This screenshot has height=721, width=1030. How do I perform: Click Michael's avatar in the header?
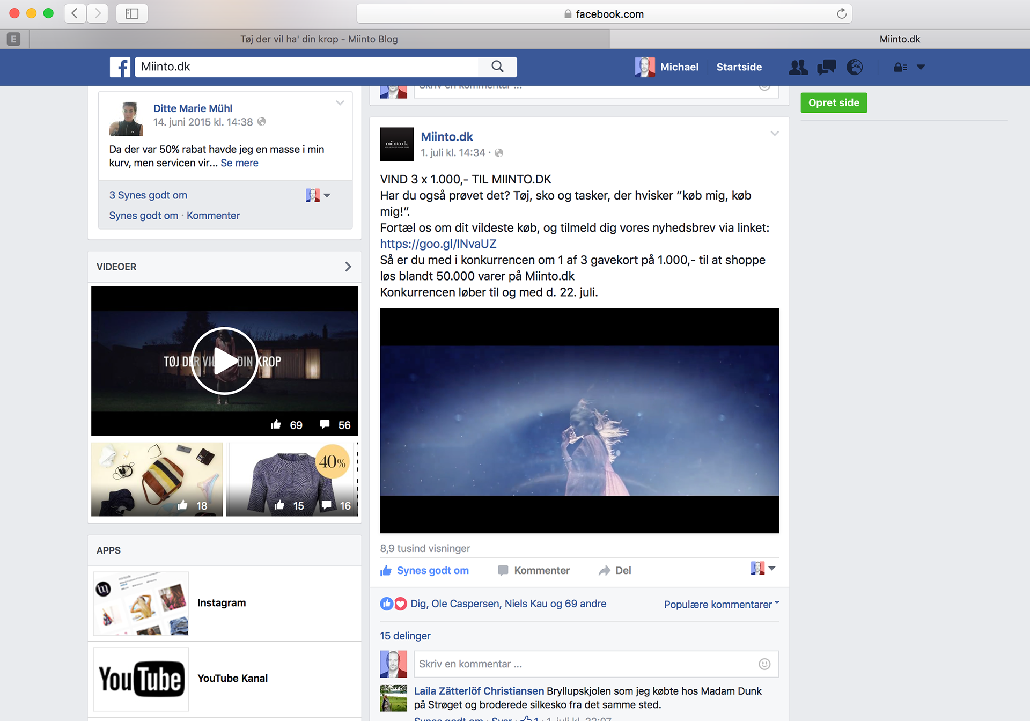coord(644,67)
